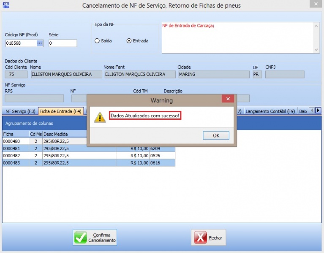Close the Warning dialog with red X
This screenshot has height=253, width=324.
228,99
